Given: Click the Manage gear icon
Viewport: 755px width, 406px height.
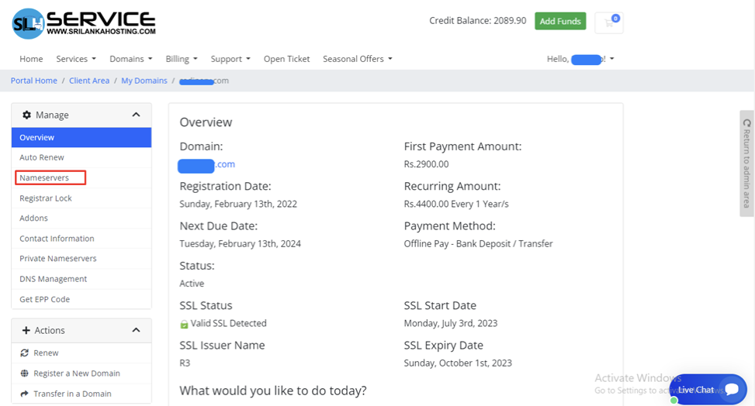Looking at the screenshot, I should (x=26, y=115).
